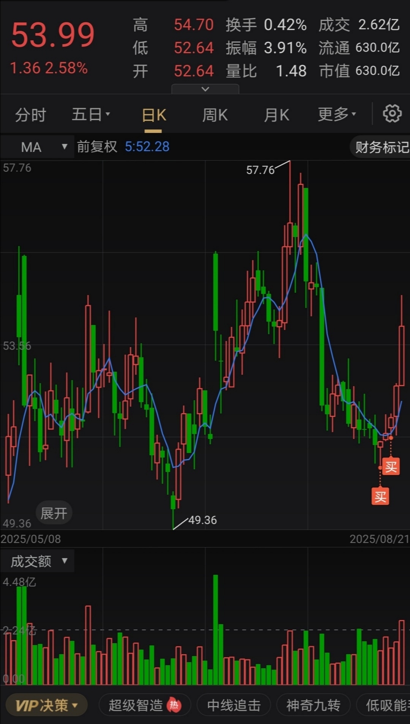The height and width of the screenshot is (724, 410).
Task: Tap trough price label 49.36 on chart
Action: (x=202, y=520)
